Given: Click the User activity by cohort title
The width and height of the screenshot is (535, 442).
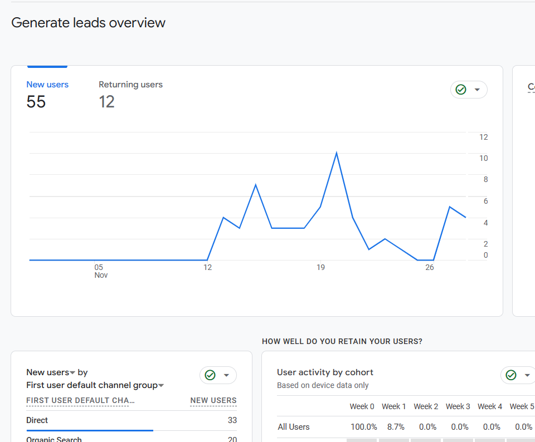Looking at the screenshot, I should [x=325, y=372].
